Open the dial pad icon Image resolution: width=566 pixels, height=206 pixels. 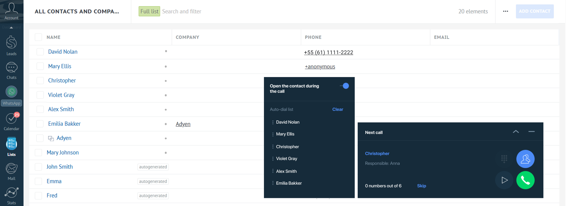tap(504, 159)
